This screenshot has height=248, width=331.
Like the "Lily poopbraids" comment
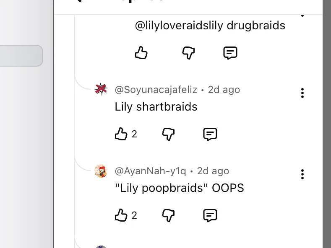tap(121, 215)
